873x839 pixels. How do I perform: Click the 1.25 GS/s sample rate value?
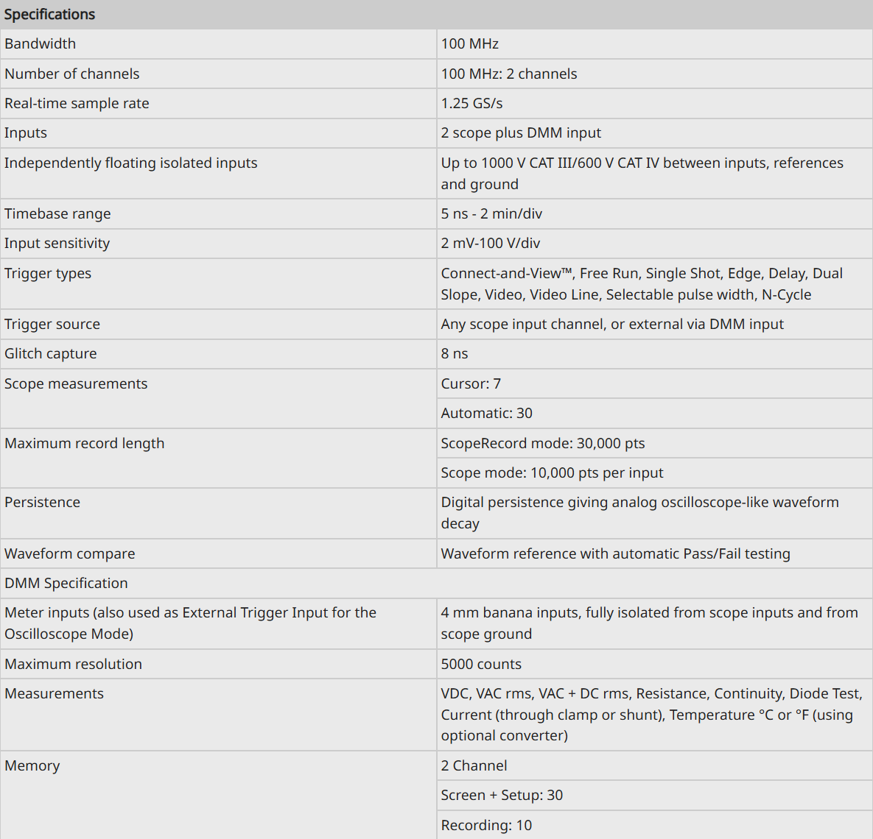pyautogui.click(x=471, y=104)
